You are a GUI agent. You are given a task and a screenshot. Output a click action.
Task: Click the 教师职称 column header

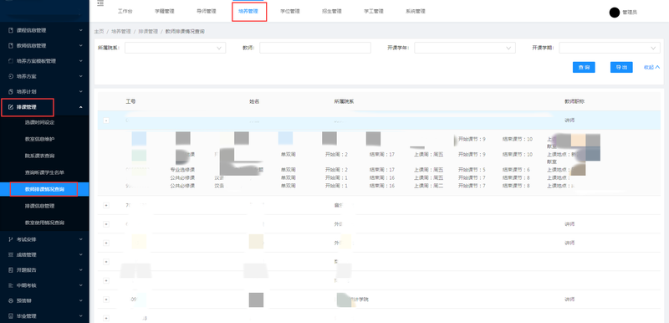tap(575, 101)
